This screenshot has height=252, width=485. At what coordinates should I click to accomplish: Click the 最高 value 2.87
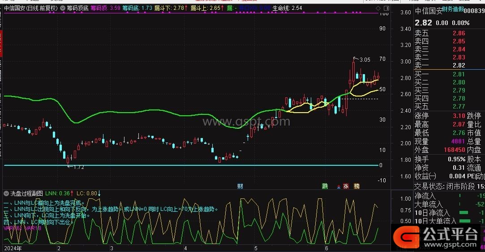pyautogui.click(x=459, y=124)
